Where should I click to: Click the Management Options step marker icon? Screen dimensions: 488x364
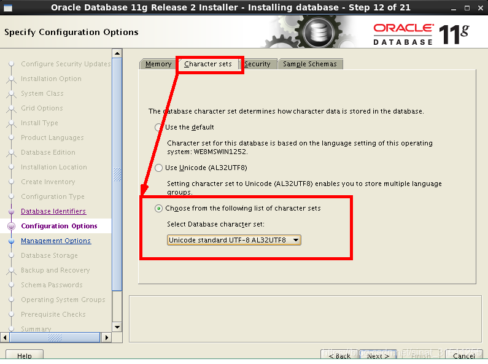point(12,241)
